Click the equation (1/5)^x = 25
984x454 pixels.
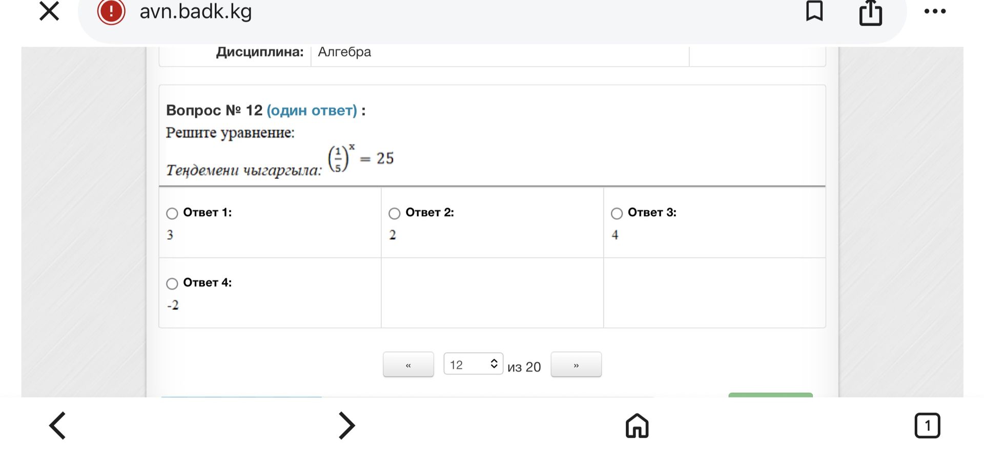click(x=361, y=158)
